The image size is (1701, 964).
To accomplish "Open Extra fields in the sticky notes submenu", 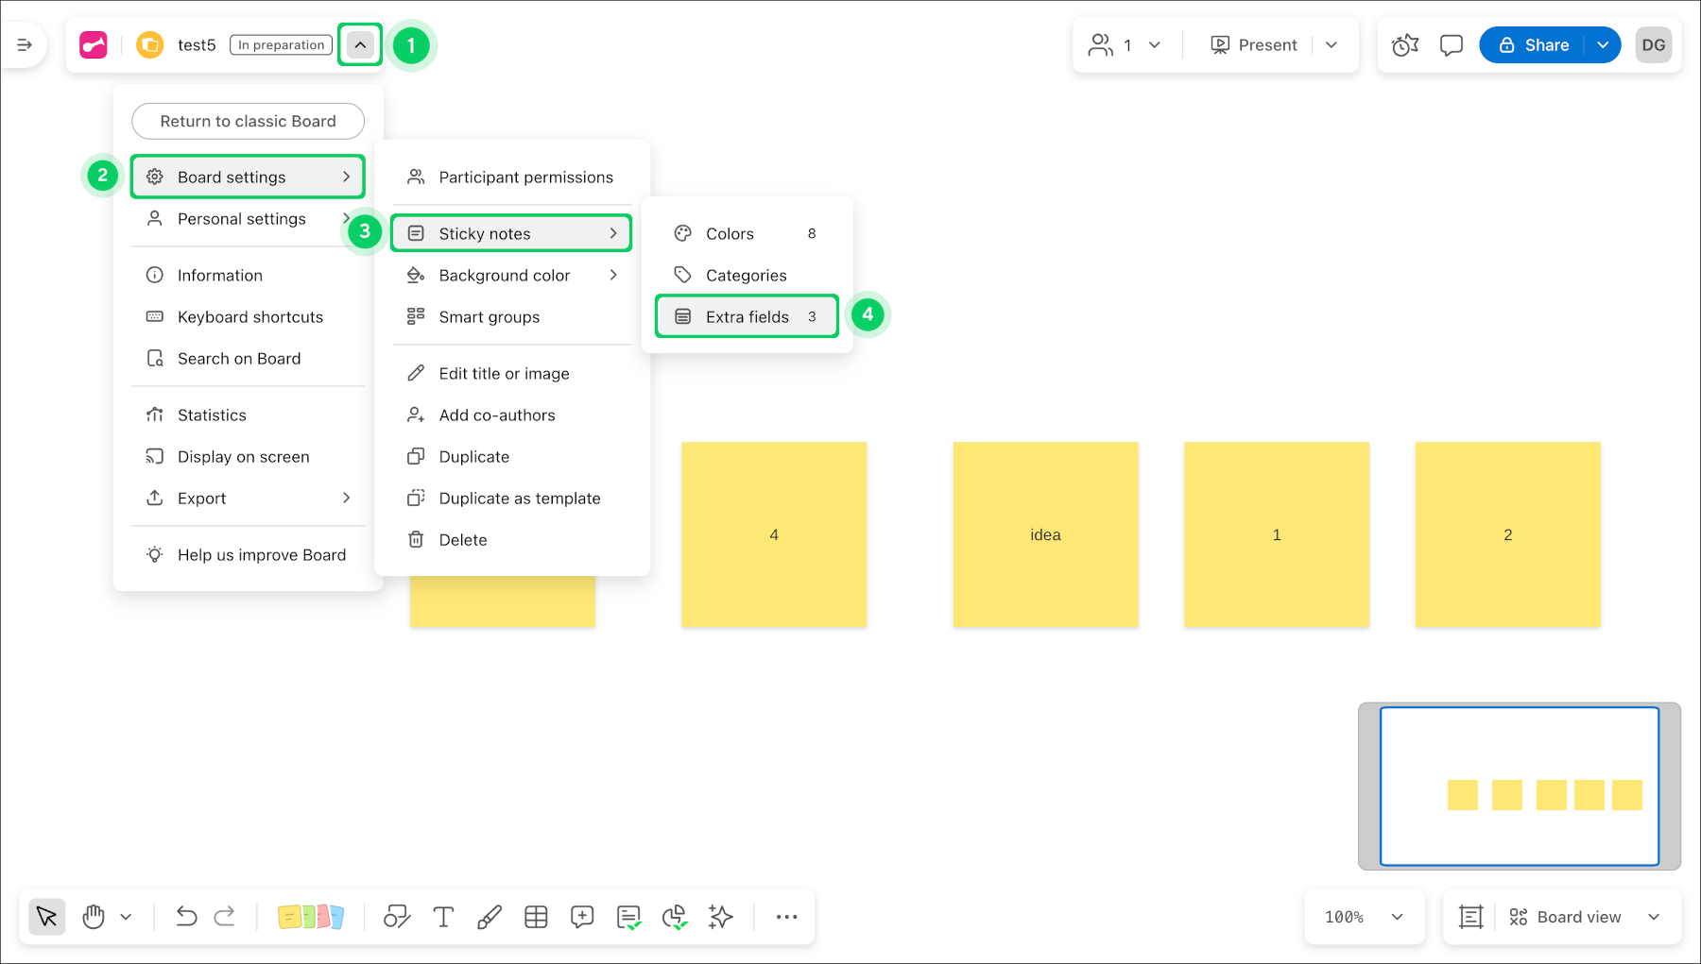I will click(x=747, y=317).
